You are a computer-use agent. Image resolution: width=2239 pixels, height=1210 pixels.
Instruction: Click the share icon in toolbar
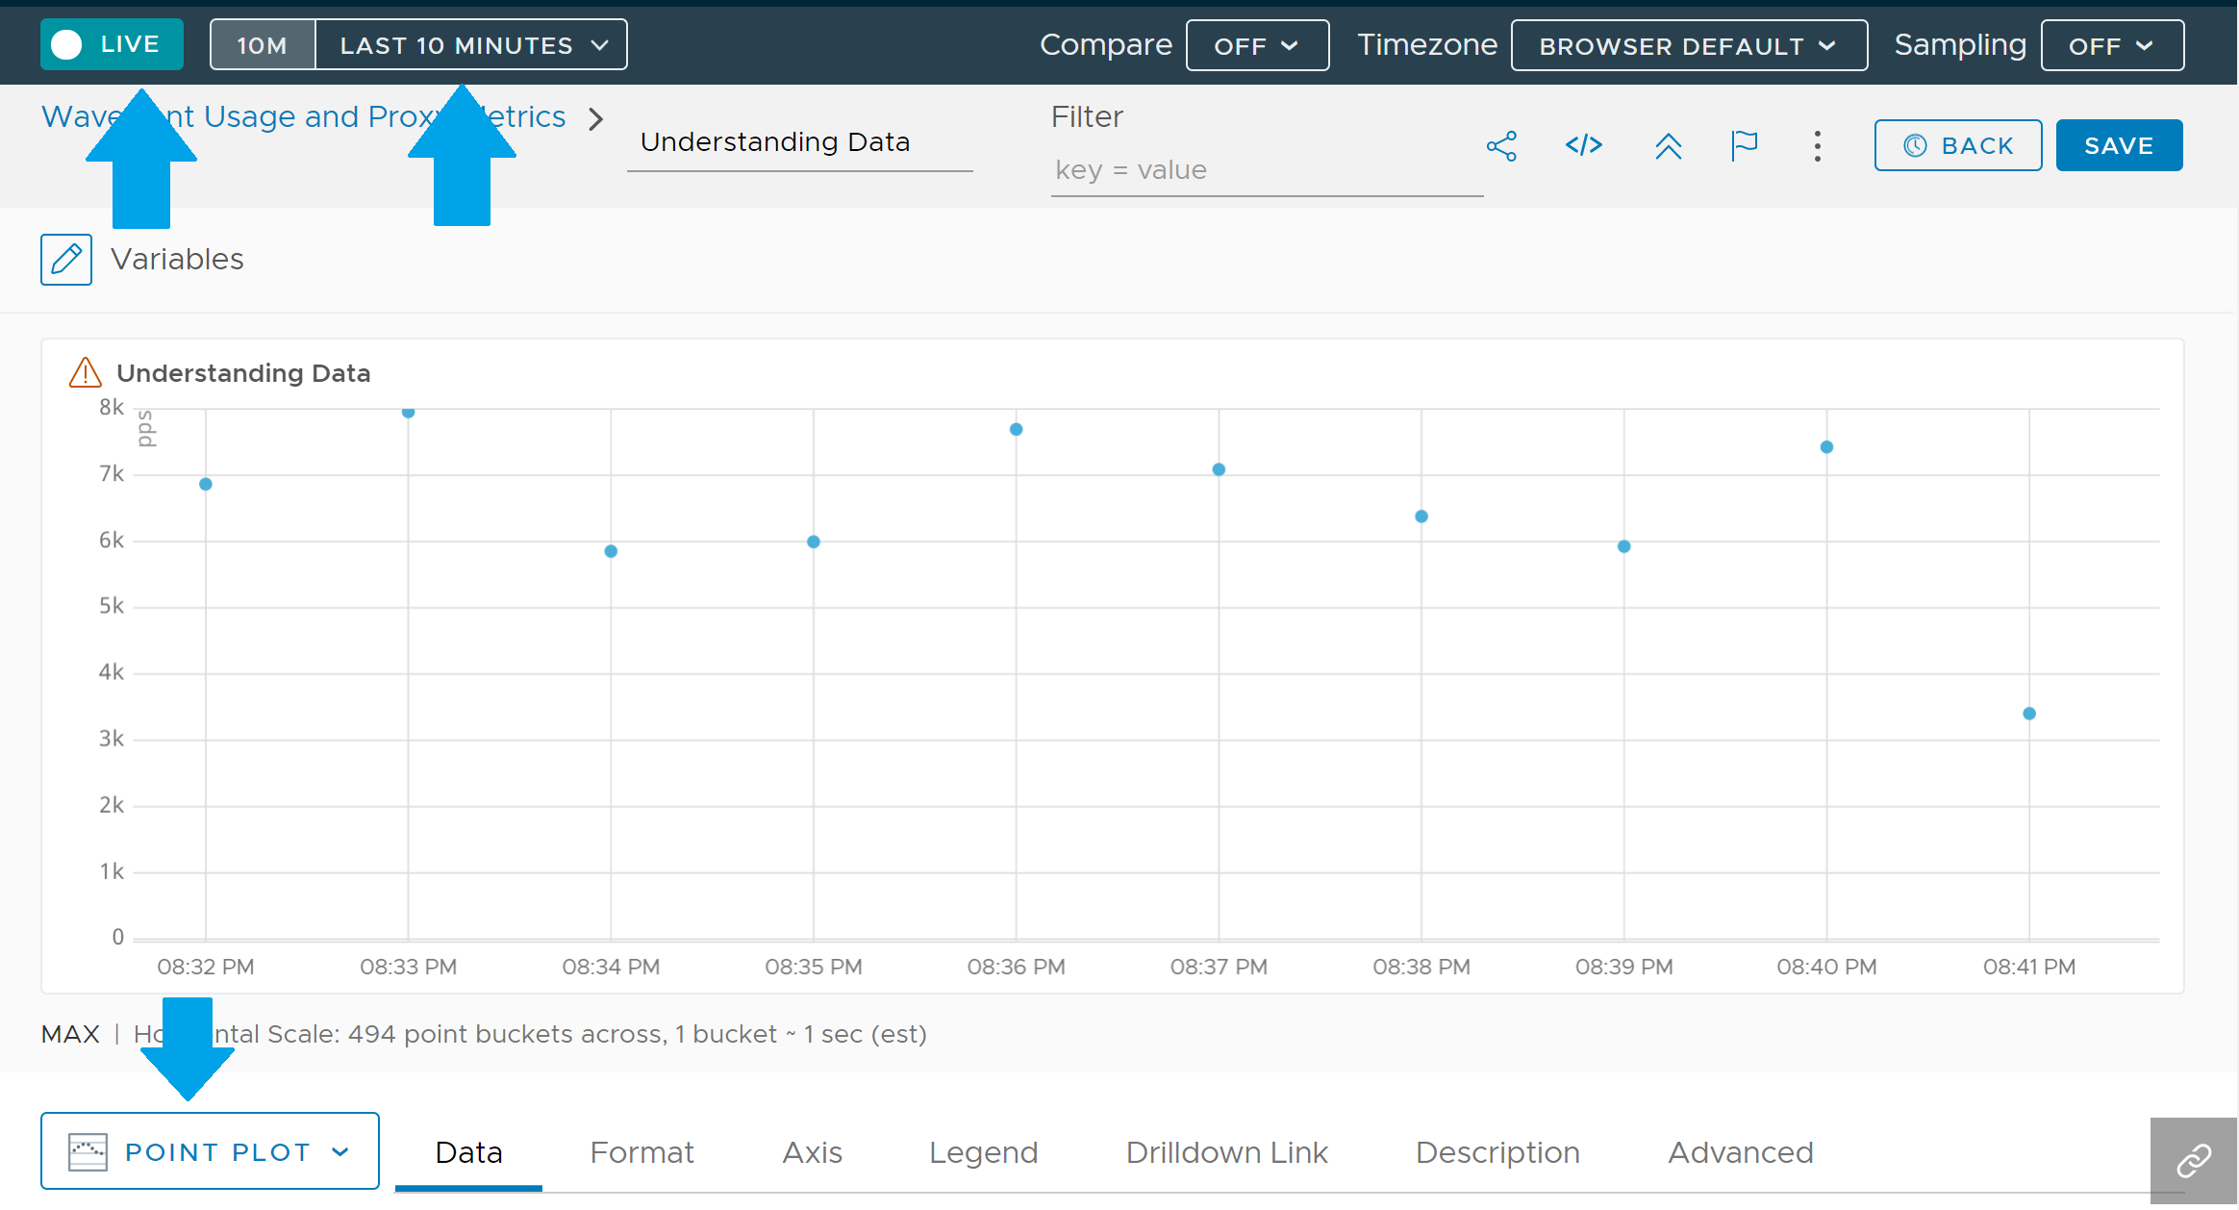click(x=1501, y=146)
